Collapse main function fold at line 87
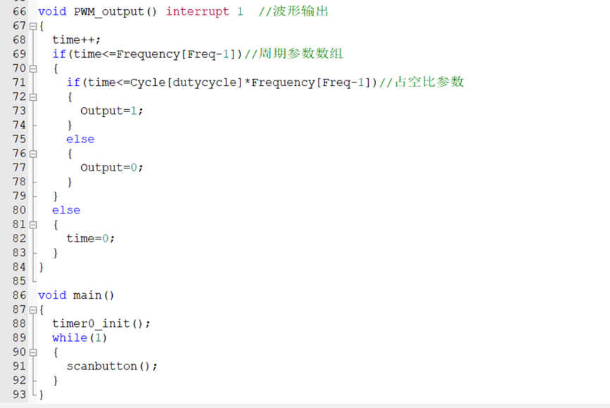The width and height of the screenshot is (610, 408). tap(33, 310)
